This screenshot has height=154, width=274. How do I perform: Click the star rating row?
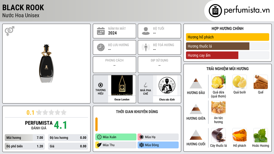51,112
